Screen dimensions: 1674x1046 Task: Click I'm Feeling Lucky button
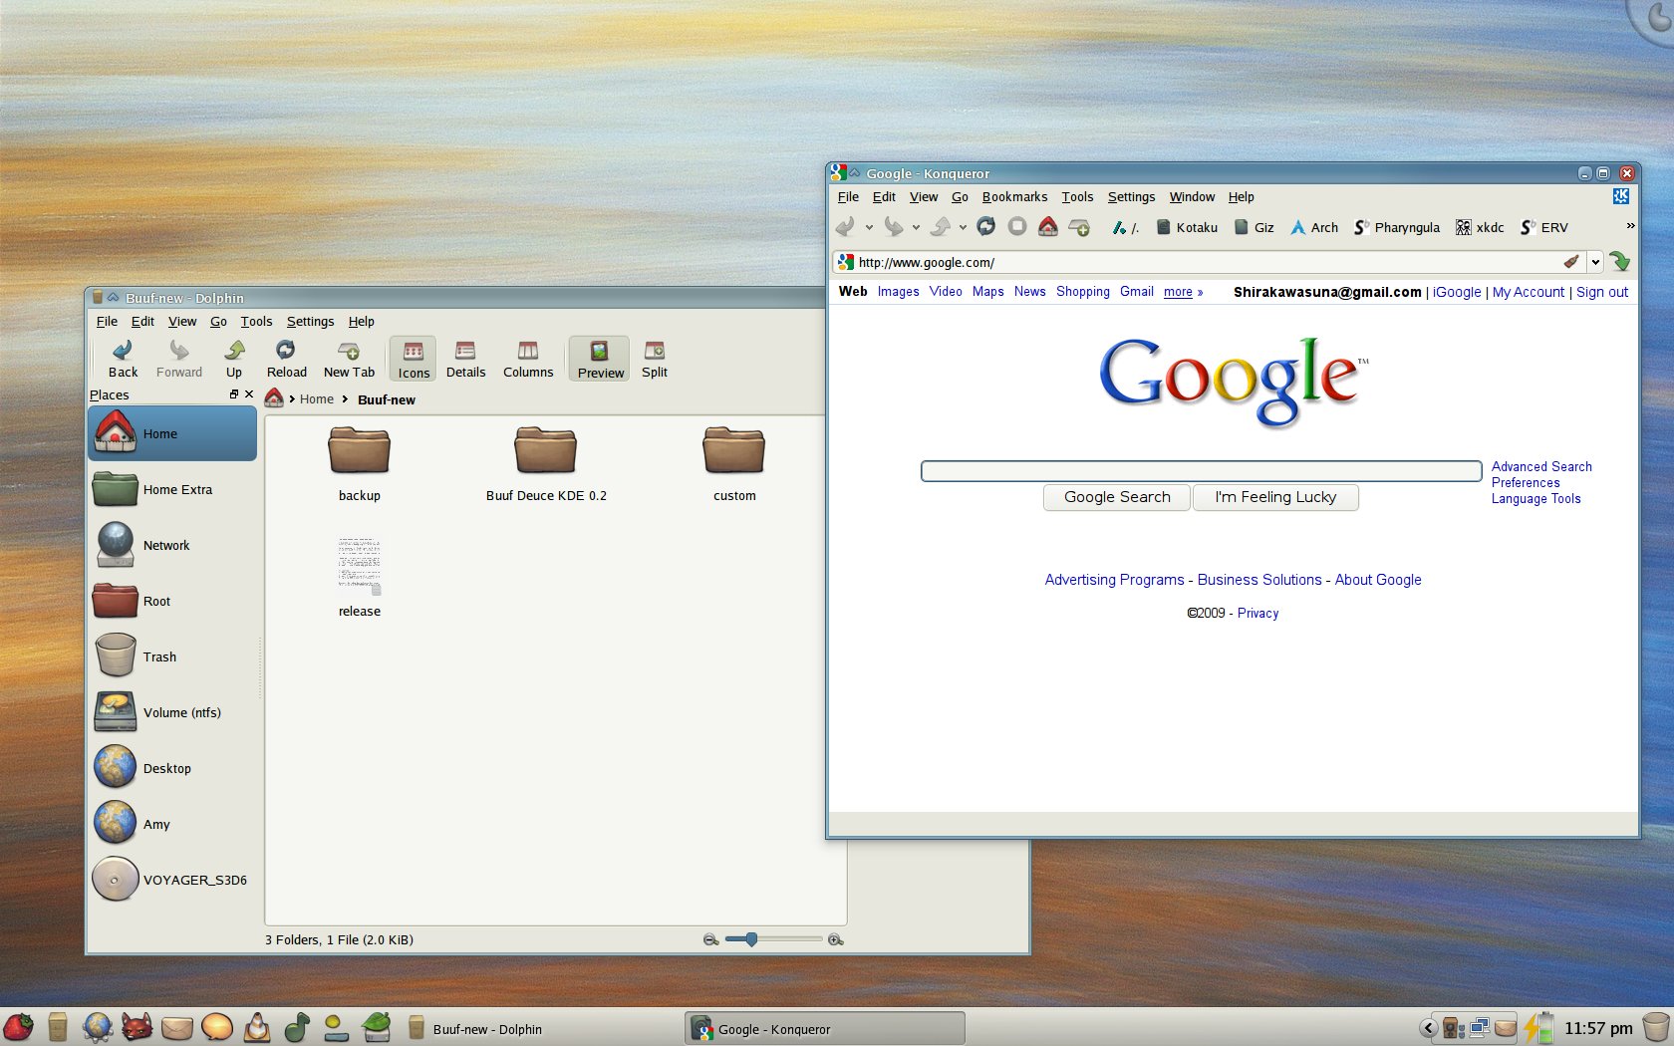[1275, 497]
